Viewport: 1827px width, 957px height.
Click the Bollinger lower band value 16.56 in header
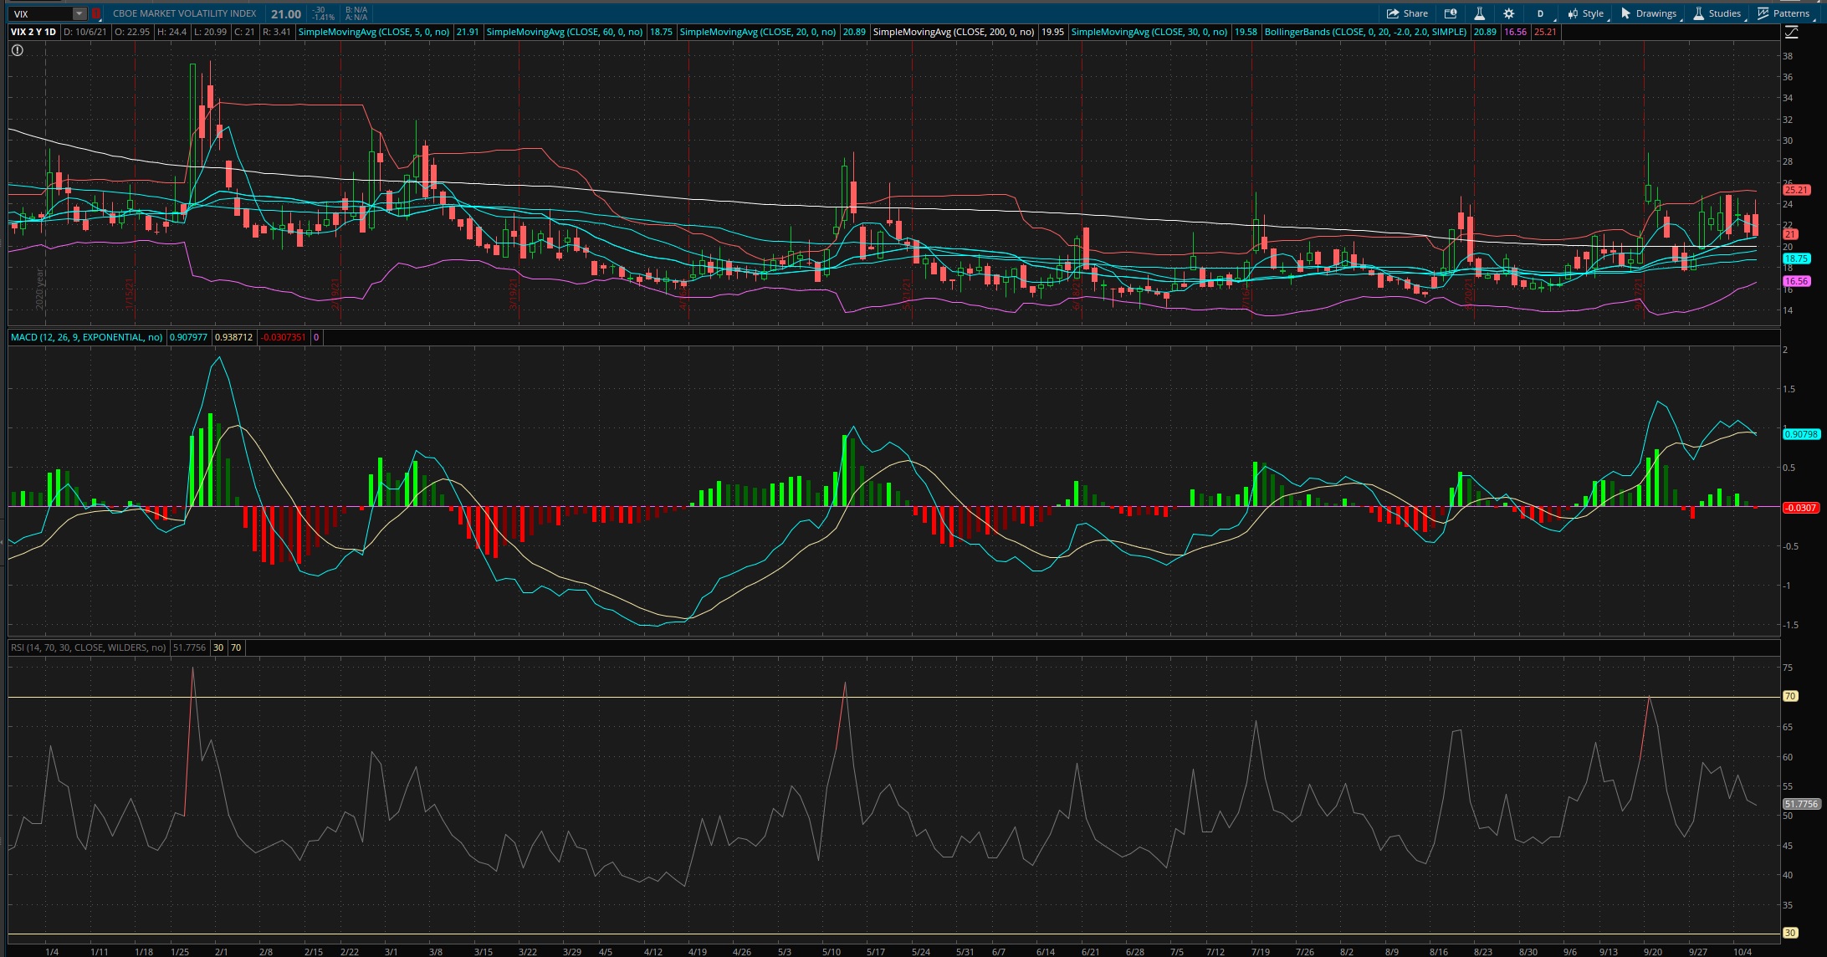click(1515, 32)
